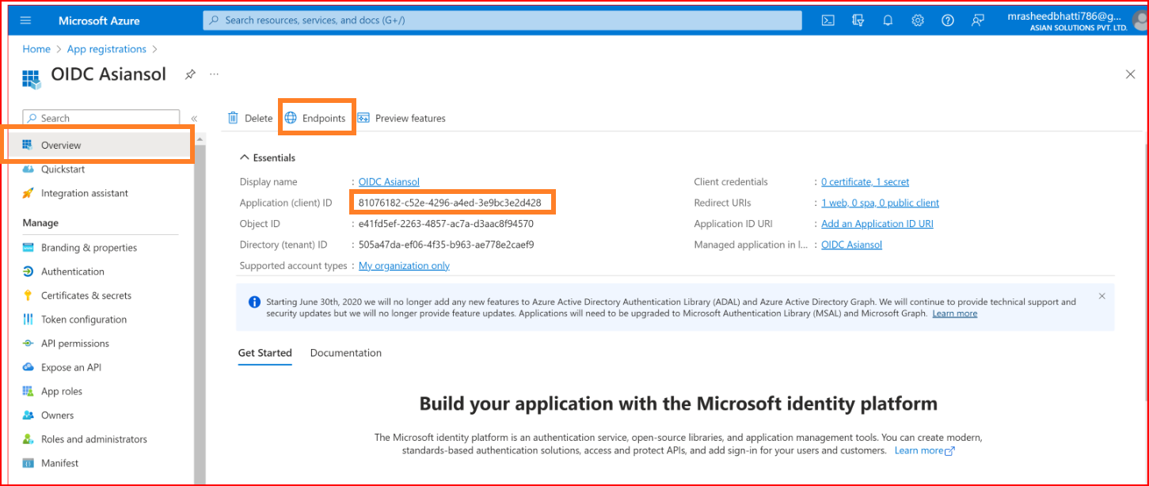
Task: Open the more options ellipsis beside title
Action: [x=214, y=74]
